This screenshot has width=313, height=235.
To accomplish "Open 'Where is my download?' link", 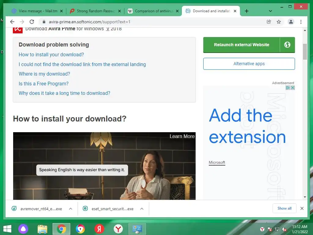I will click(x=44, y=74).
